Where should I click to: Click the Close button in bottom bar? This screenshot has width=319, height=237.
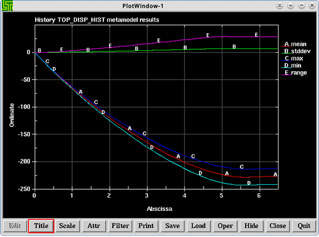(x=278, y=226)
